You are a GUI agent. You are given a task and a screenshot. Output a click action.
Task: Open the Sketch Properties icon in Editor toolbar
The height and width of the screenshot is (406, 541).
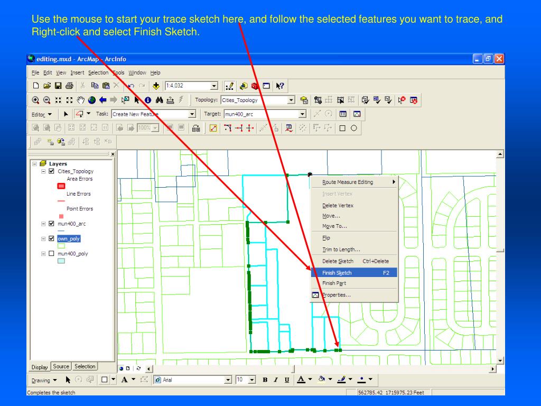point(357,114)
